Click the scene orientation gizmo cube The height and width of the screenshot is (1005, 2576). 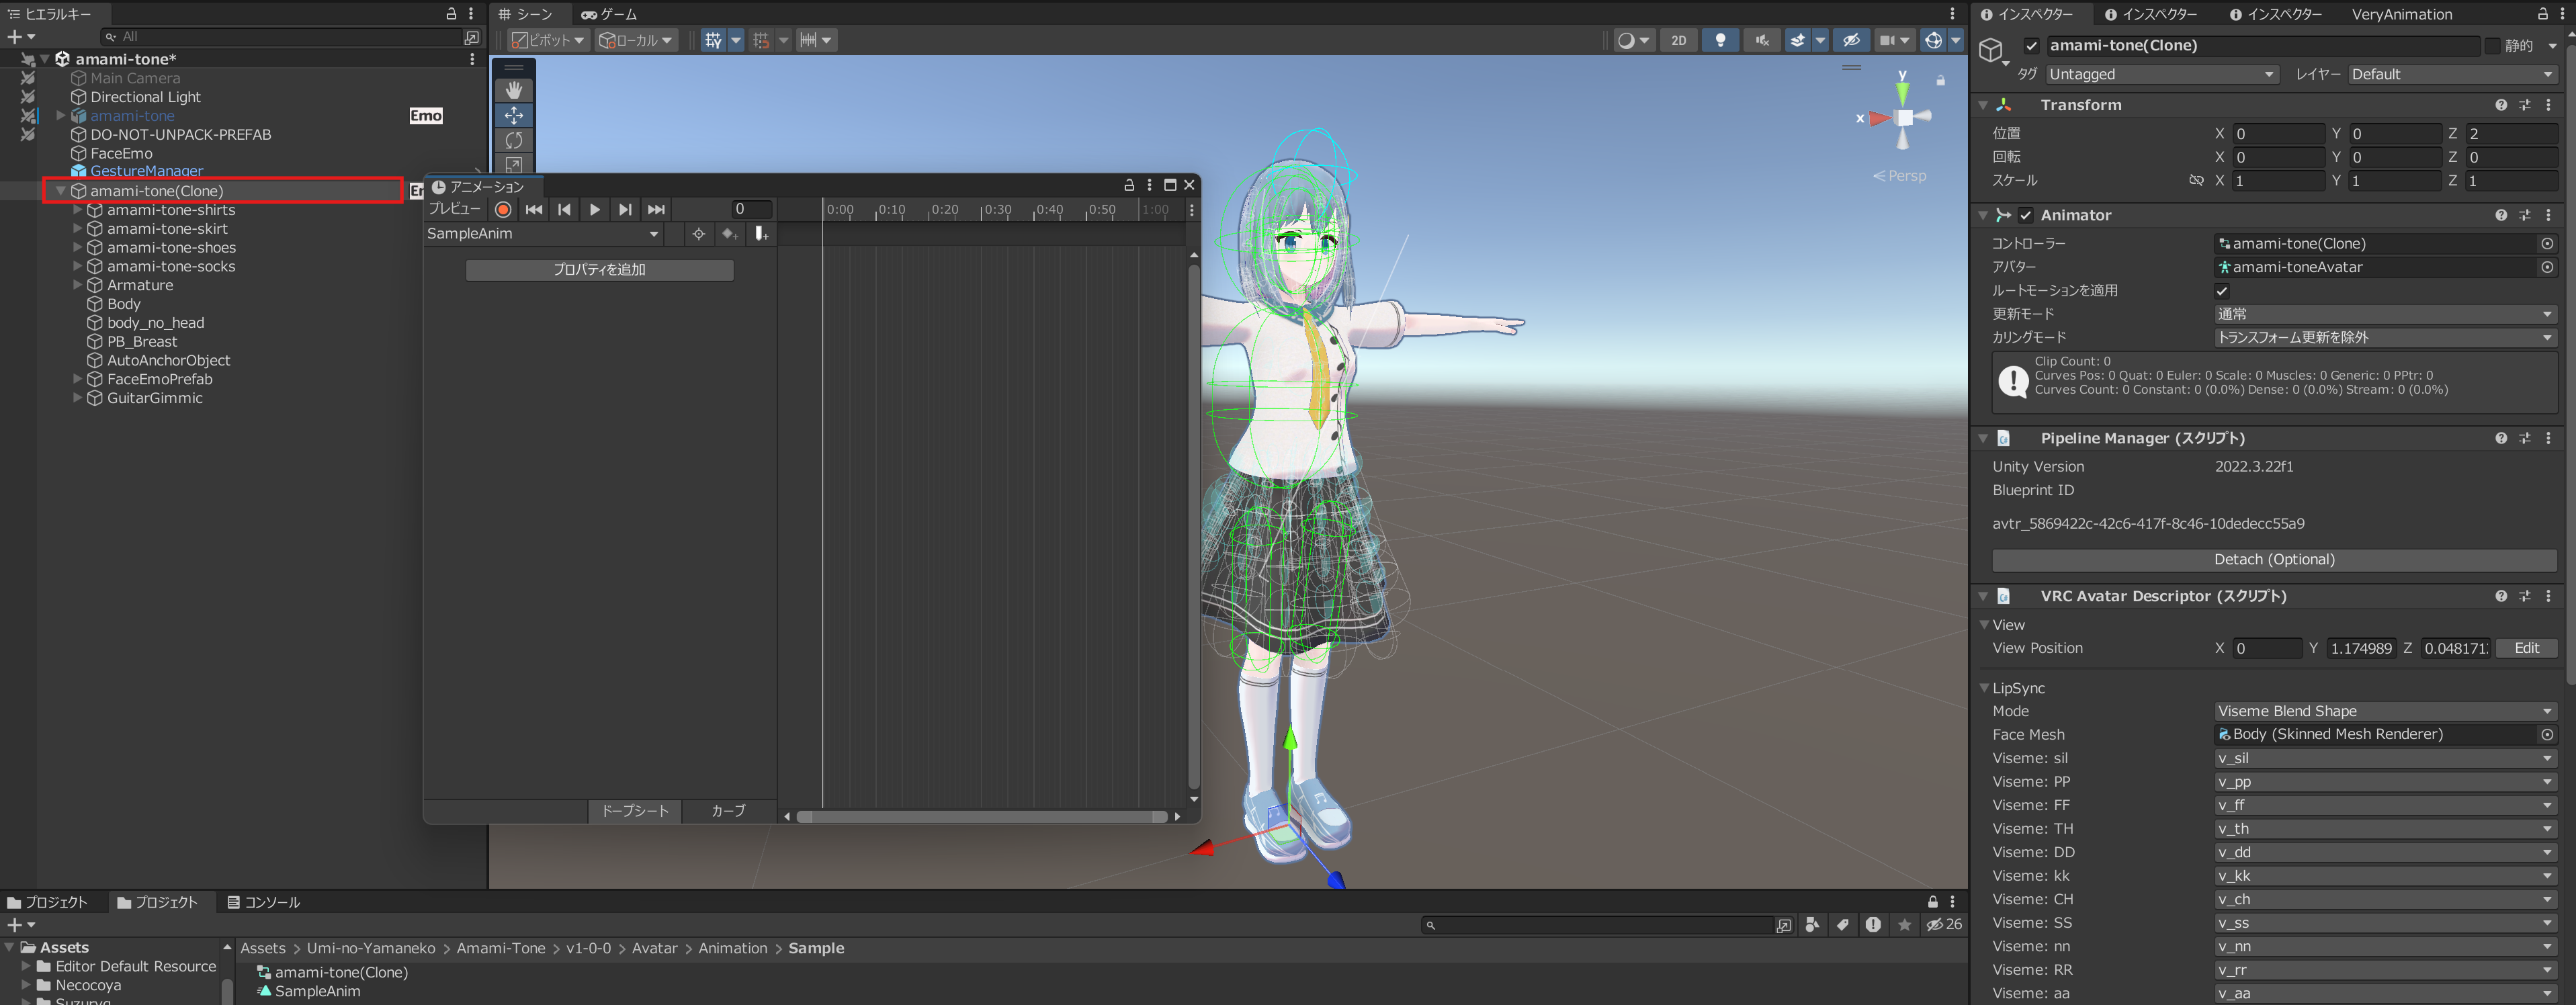pos(1904,118)
